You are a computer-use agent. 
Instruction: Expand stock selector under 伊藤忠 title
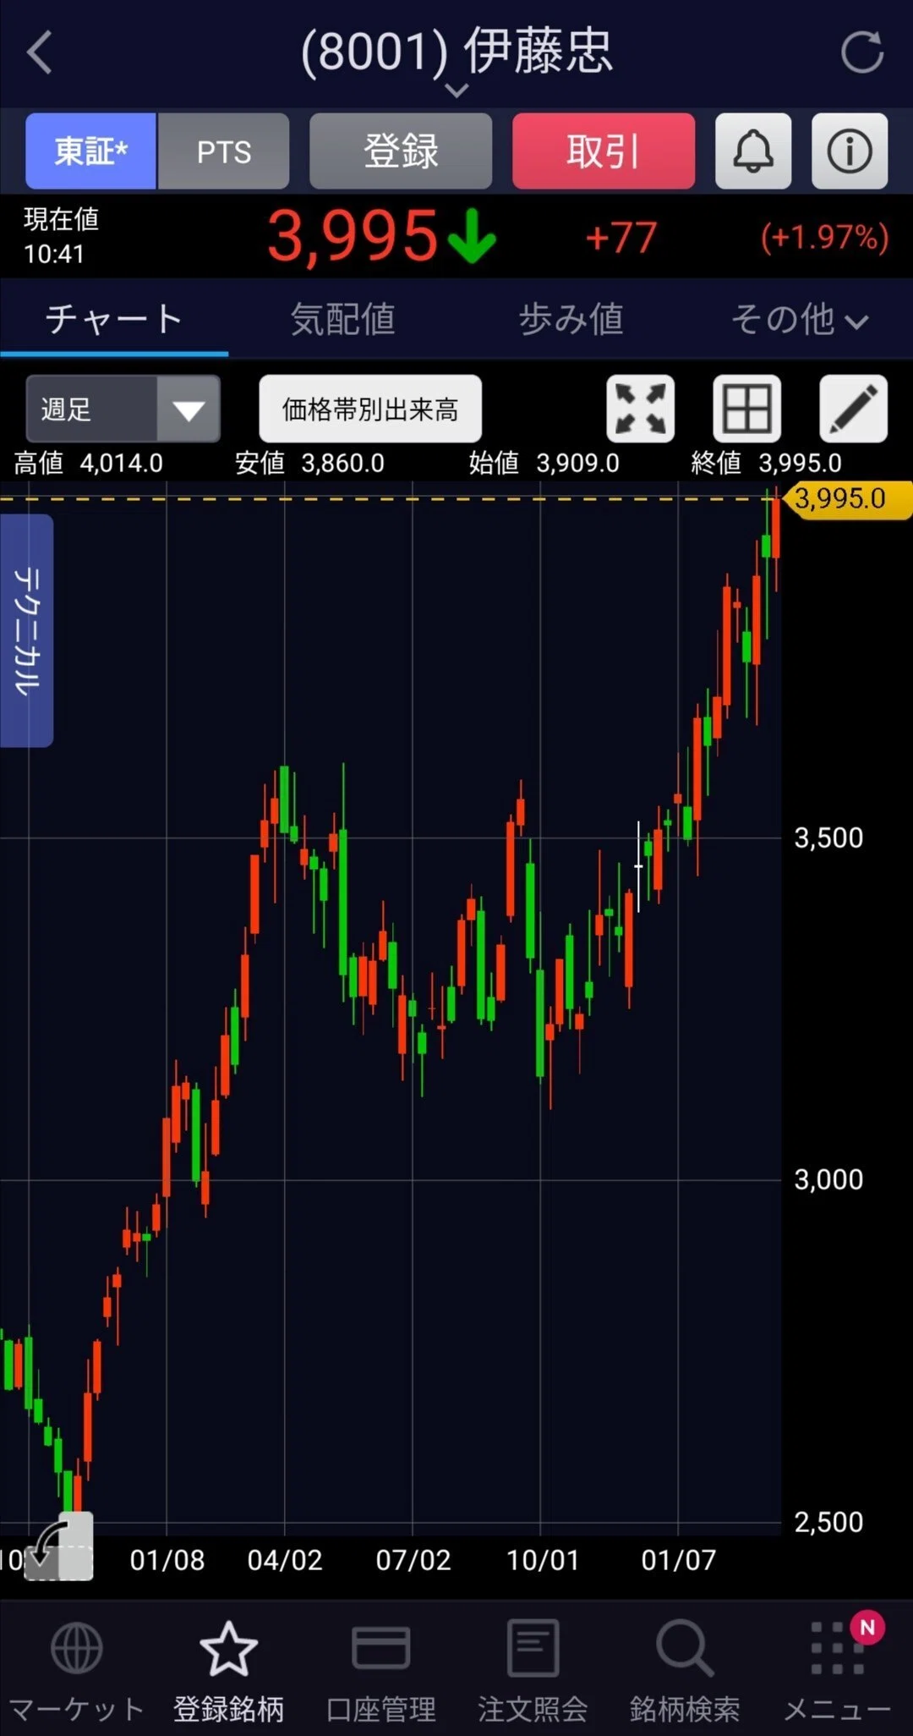456,90
